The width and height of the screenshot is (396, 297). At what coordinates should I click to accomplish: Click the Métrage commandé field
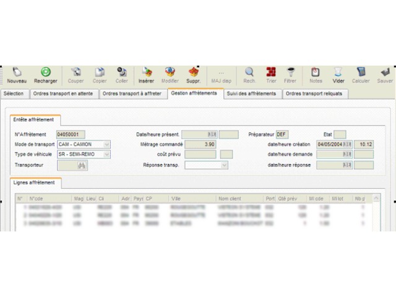point(200,144)
